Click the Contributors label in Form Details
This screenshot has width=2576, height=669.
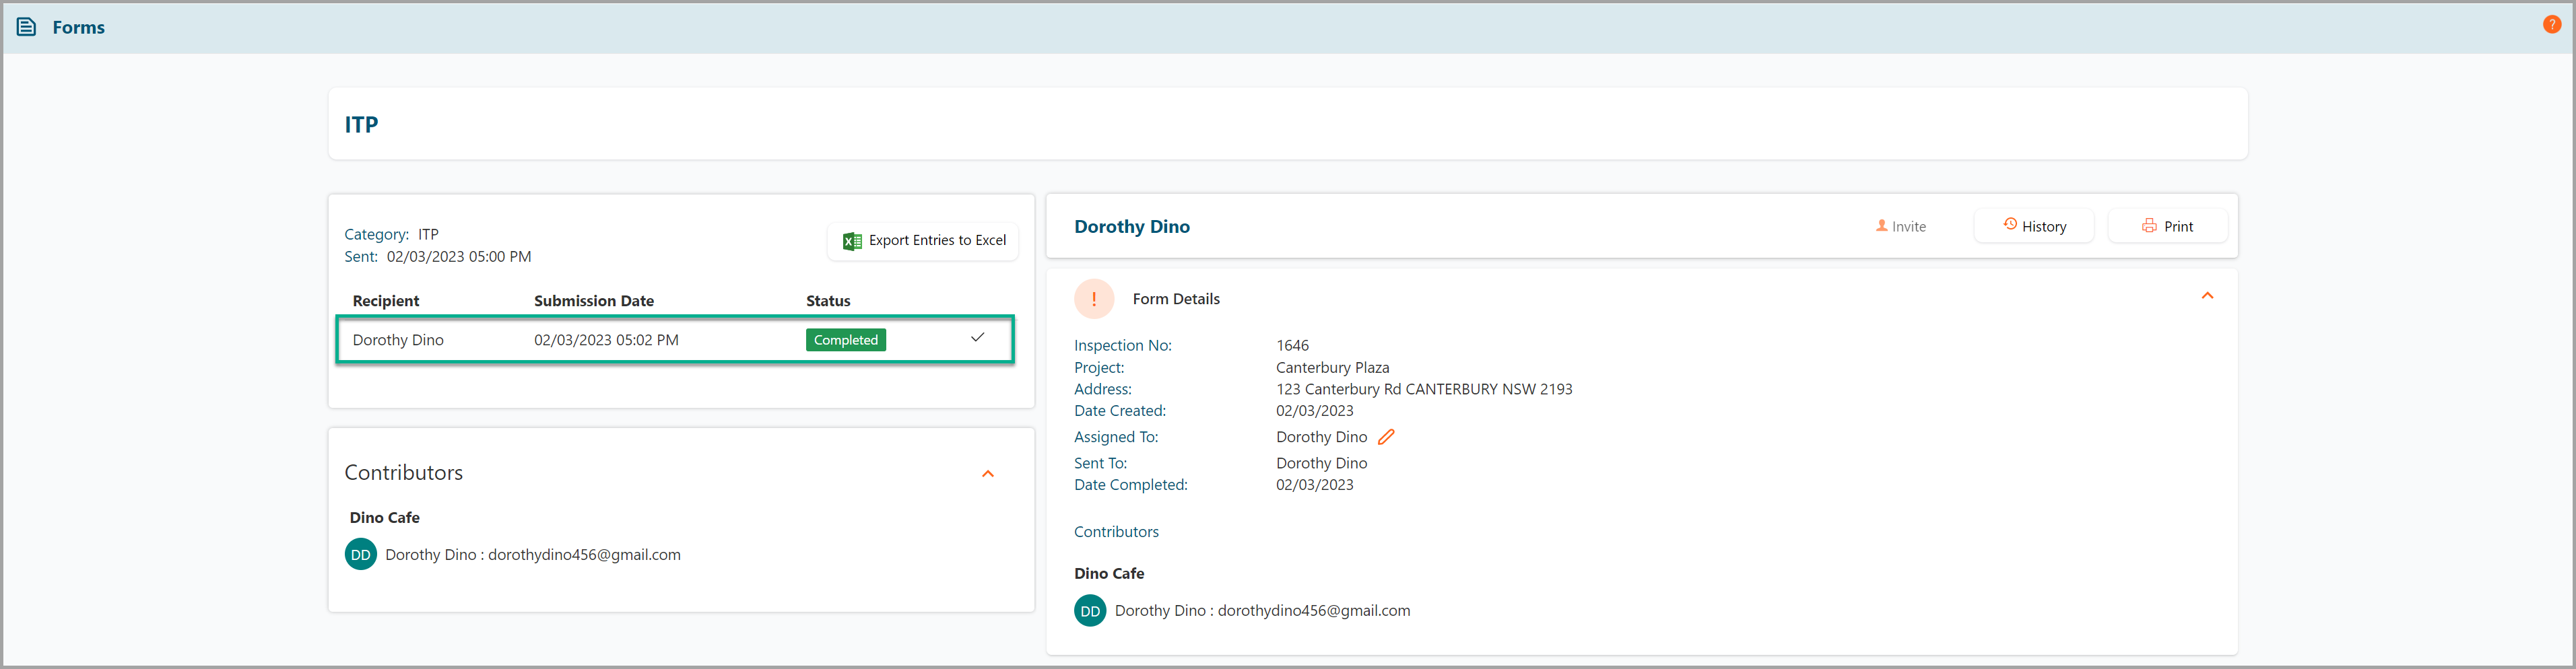tap(1116, 532)
